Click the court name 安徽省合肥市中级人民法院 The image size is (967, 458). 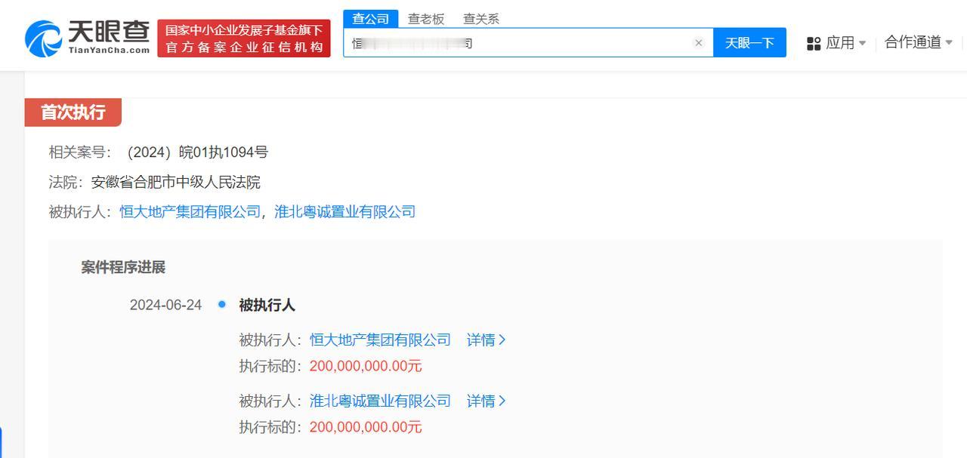point(175,182)
